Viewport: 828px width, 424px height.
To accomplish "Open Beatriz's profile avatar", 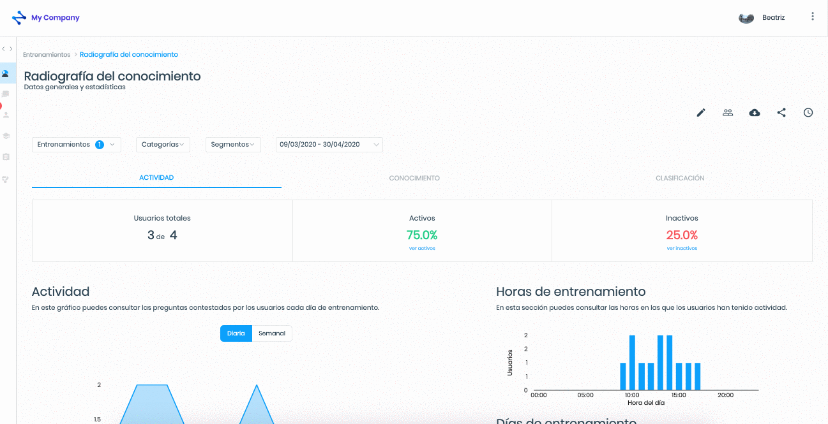I will tap(746, 18).
